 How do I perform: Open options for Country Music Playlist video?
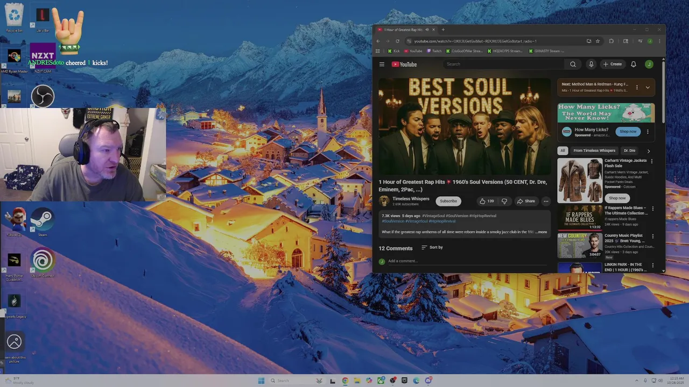tap(652, 236)
